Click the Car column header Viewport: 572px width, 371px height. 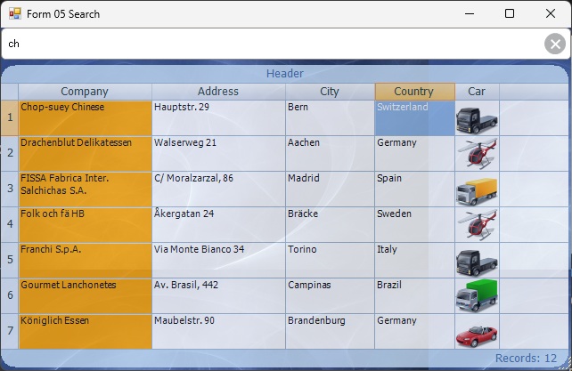[477, 92]
